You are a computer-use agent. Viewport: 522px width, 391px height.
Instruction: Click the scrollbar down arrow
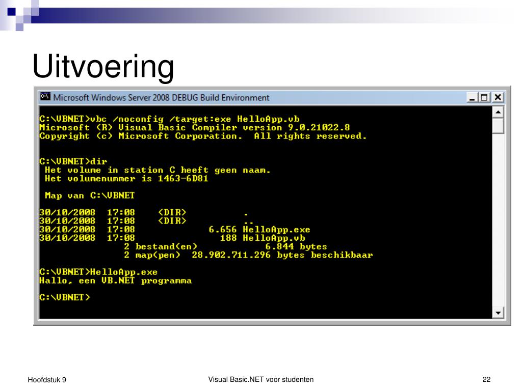498,313
